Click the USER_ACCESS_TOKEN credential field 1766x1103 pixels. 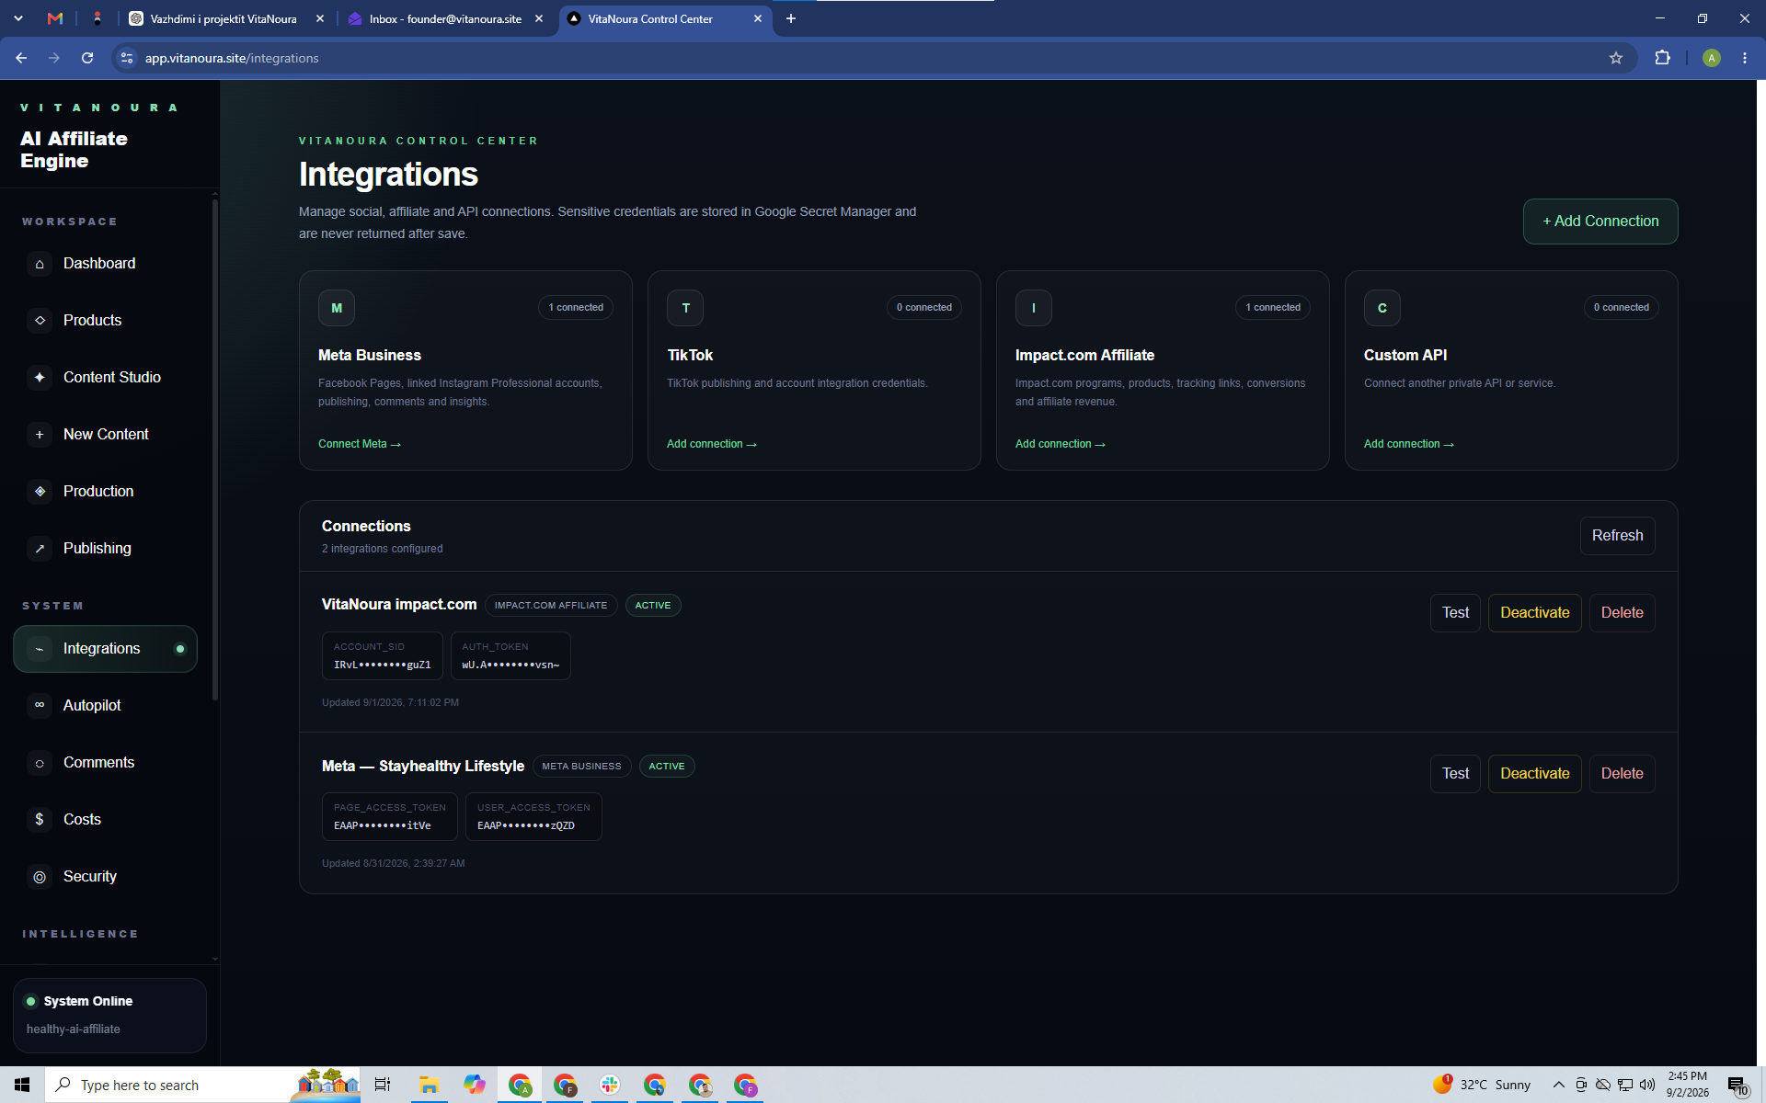[533, 816]
